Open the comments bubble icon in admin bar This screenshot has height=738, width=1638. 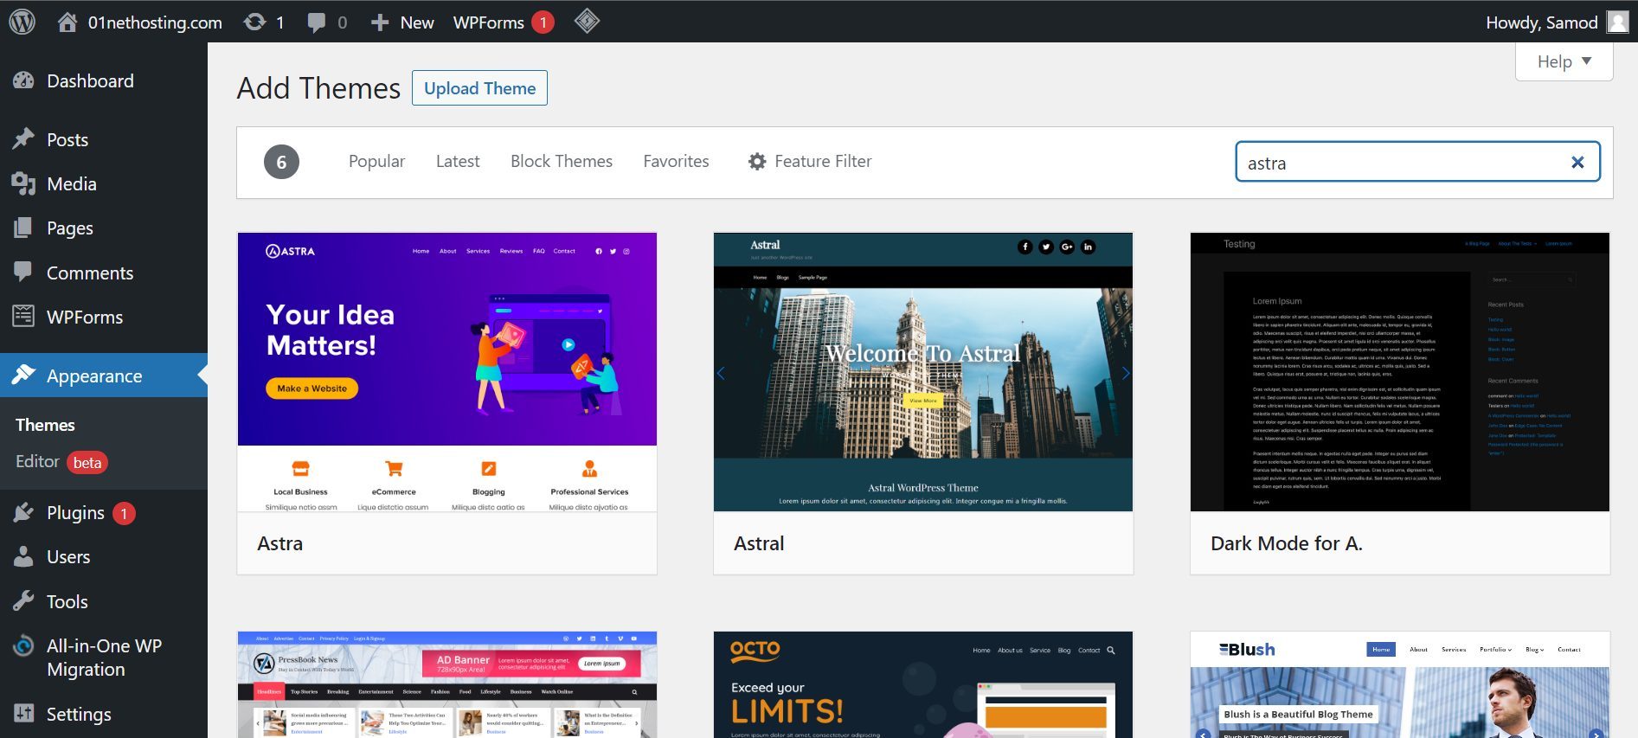tap(317, 22)
